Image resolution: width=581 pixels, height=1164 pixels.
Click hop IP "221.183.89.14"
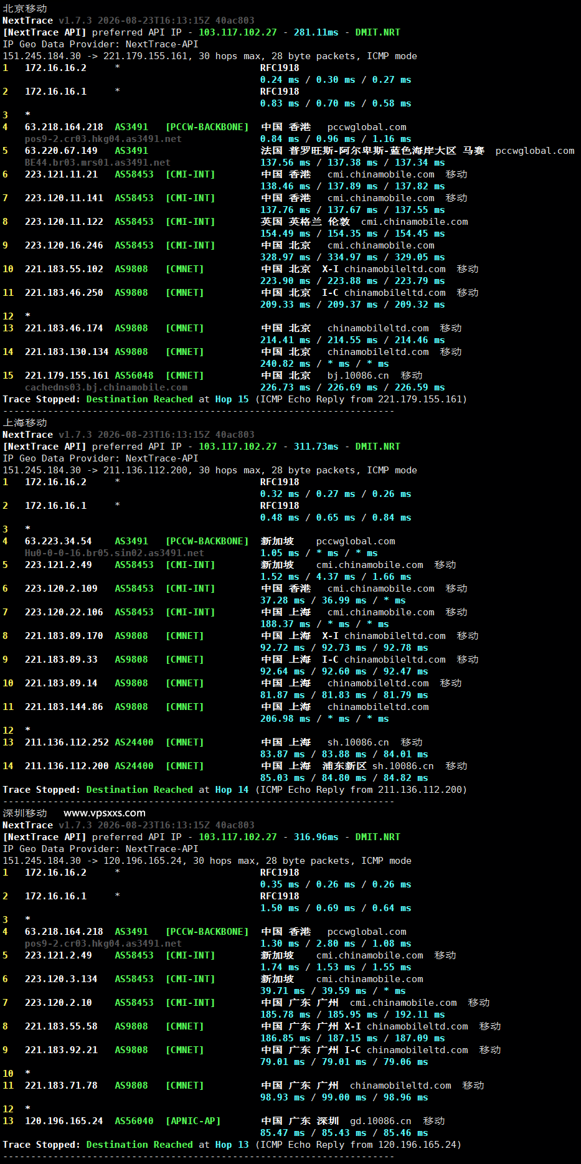61,683
